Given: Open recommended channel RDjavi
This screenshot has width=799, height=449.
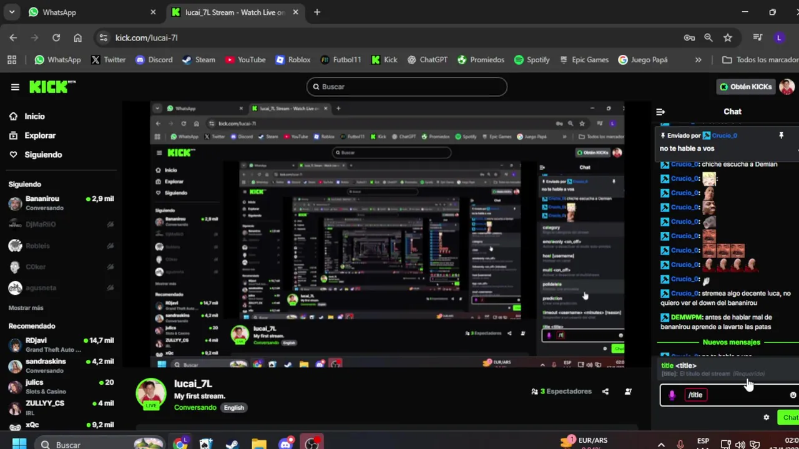Looking at the screenshot, I should tap(61, 345).
